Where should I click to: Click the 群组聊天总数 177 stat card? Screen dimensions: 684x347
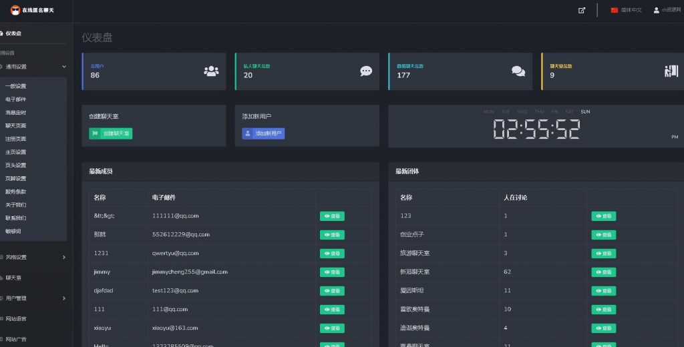(460, 71)
